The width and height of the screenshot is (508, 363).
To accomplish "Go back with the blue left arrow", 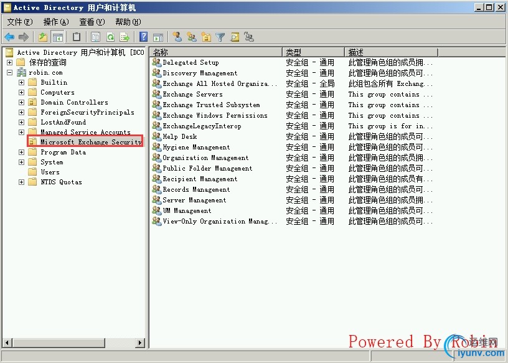I will coord(9,37).
